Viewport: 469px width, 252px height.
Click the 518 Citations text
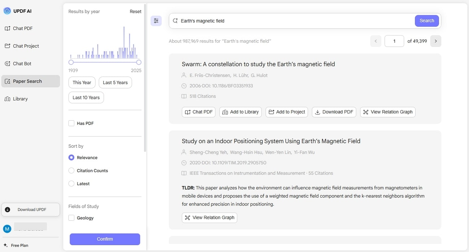(203, 96)
